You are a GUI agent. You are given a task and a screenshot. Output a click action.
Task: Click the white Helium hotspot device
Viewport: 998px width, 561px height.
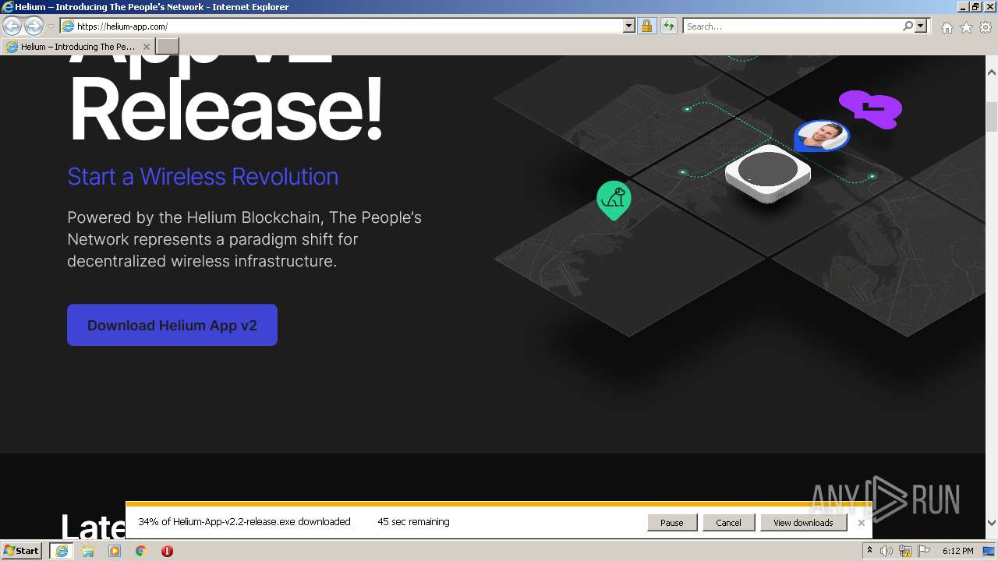pyautogui.click(x=768, y=173)
